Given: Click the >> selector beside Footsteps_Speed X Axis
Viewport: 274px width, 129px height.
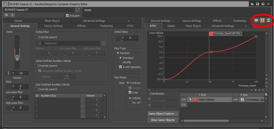Looking at the screenshot, I should tap(235, 100).
